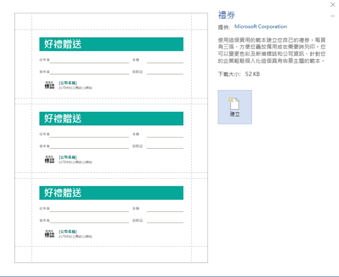Click the 建立 create template button
This screenshot has width=339, height=277.
[235, 107]
